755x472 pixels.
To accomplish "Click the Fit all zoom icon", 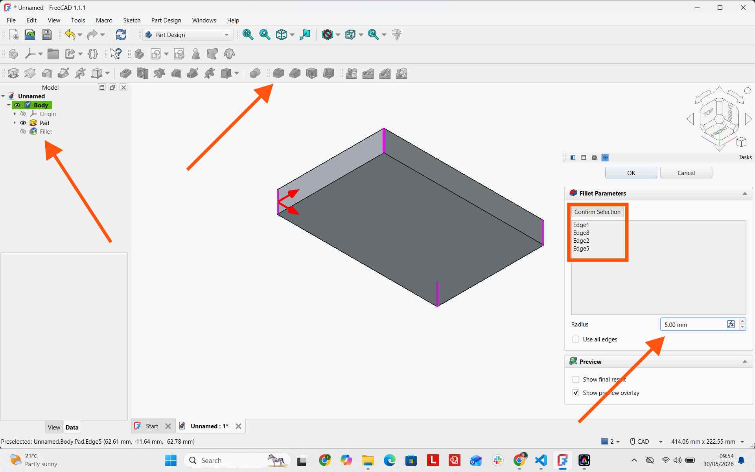I will (248, 35).
